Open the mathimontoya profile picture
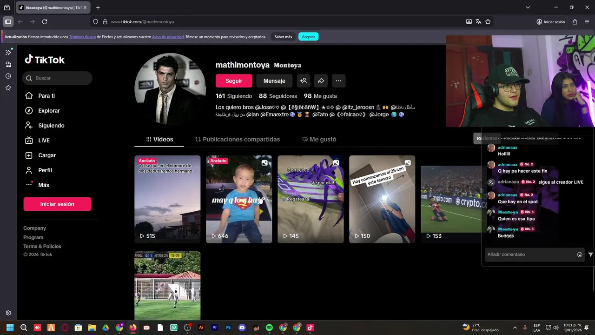This screenshot has width=595, height=335. click(x=170, y=89)
